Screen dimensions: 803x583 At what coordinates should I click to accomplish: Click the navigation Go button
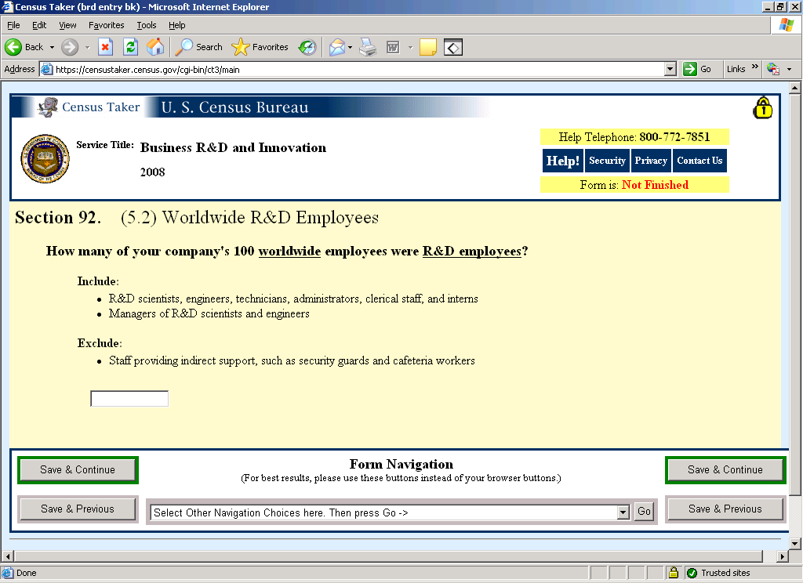click(645, 511)
